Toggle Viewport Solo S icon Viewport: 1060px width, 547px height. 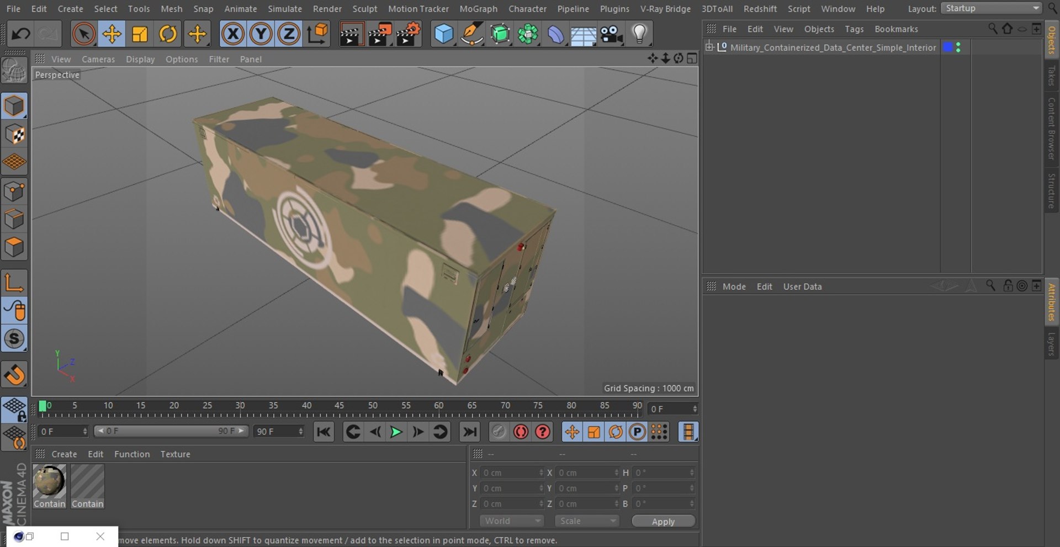(x=14, y=338)
